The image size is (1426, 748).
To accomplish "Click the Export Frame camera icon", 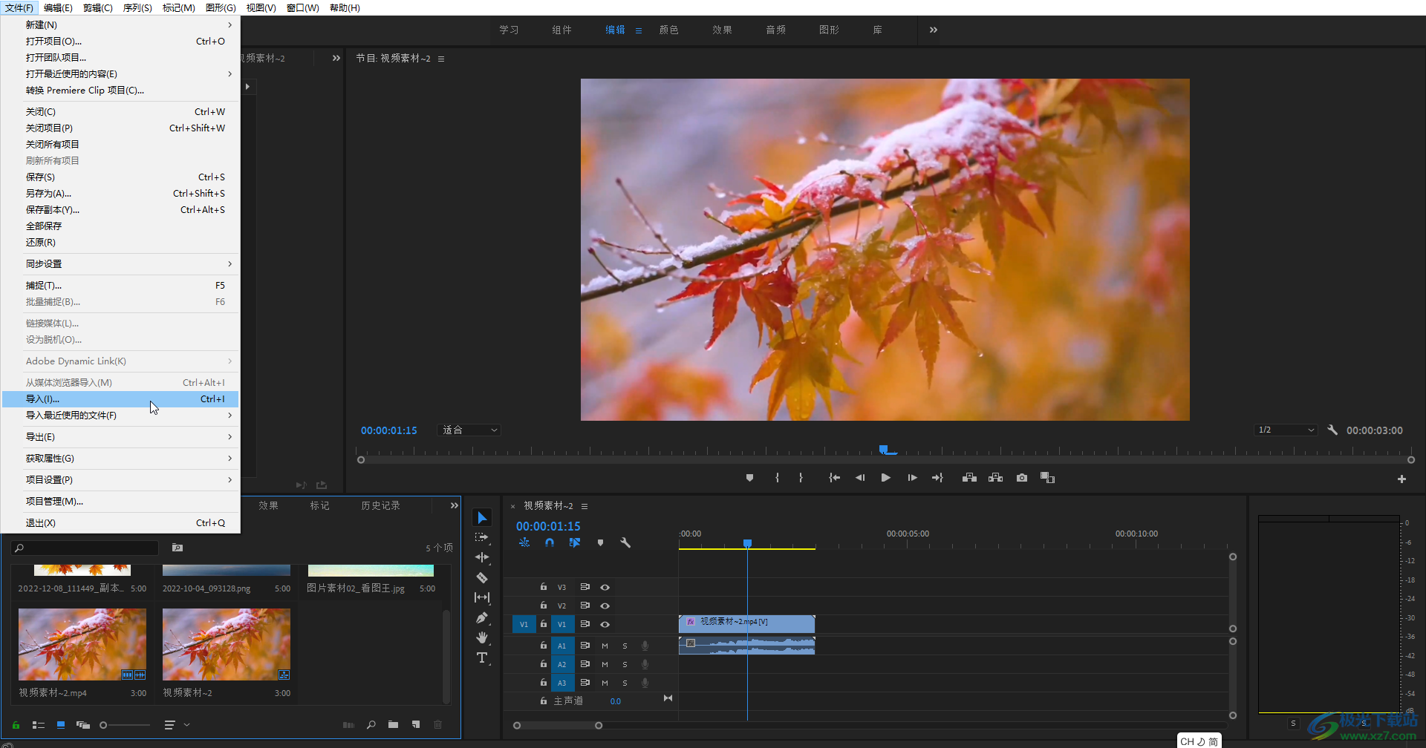I will pos(1022,478).
